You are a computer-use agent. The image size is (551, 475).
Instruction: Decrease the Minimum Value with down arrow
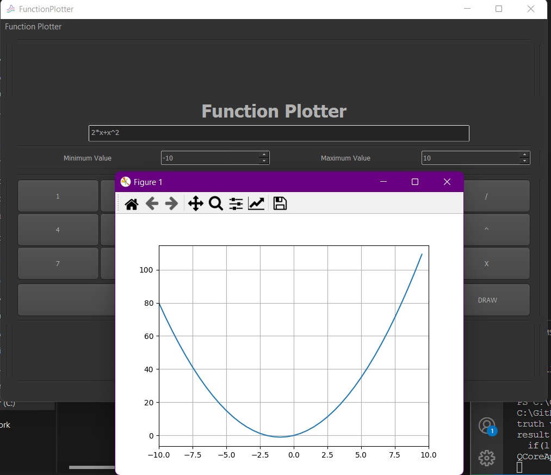[x=264, y=161]
